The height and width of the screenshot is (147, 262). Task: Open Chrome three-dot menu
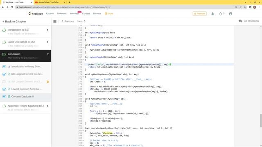tap(259, 7)
